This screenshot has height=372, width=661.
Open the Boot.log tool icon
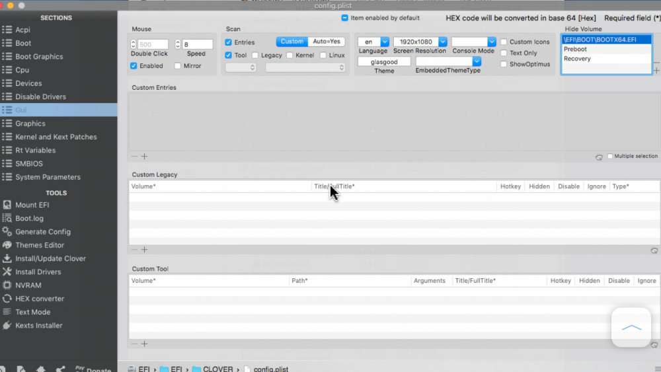7,218
